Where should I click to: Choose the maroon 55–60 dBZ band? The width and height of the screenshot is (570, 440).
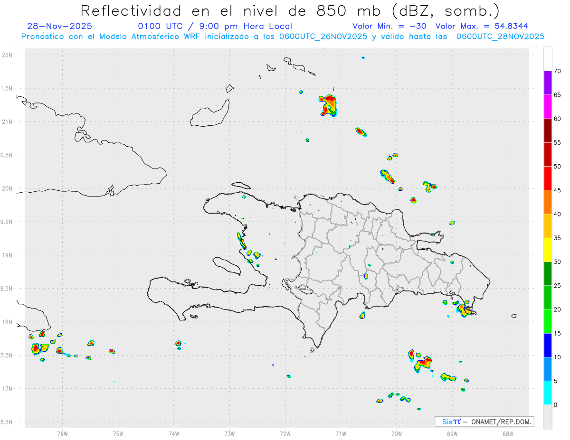click(548, 131)
